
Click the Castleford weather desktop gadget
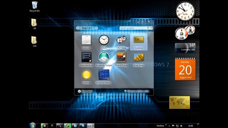[x=185, y=48]
